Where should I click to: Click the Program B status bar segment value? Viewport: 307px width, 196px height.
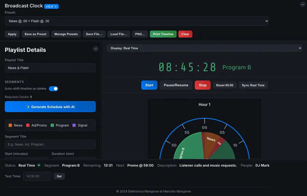pyautogui.click(x=71, y=165)
